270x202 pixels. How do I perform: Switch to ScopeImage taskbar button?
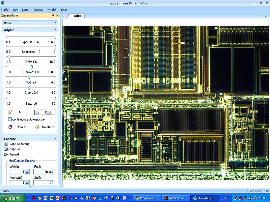(205, 198)
